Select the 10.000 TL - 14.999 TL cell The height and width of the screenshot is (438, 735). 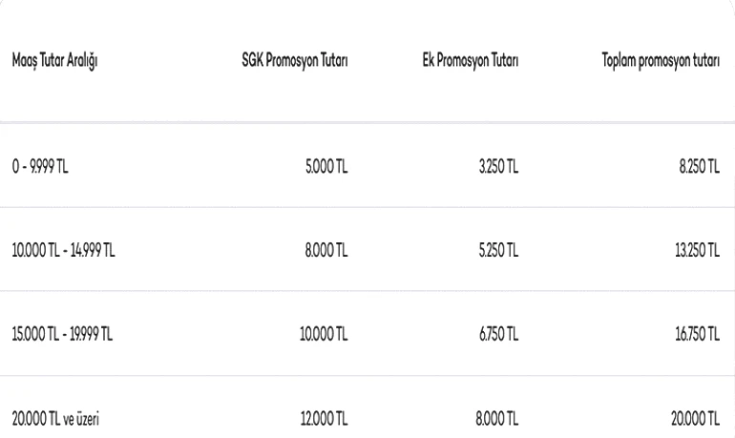[x=63, y=252]
